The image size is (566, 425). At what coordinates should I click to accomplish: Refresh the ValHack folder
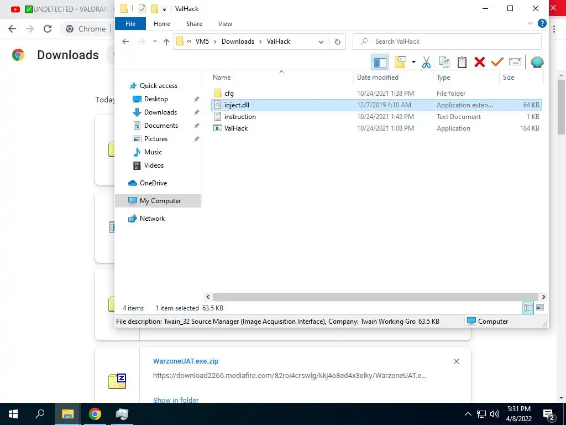click(x=338, y=42)
